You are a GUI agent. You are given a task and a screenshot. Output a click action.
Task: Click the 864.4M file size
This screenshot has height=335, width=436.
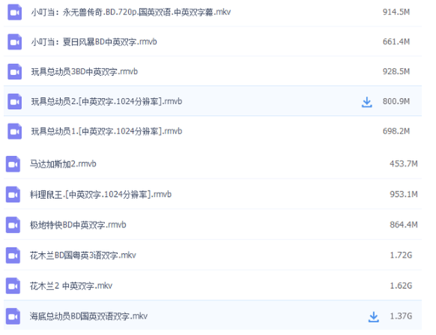click(403, 224)
